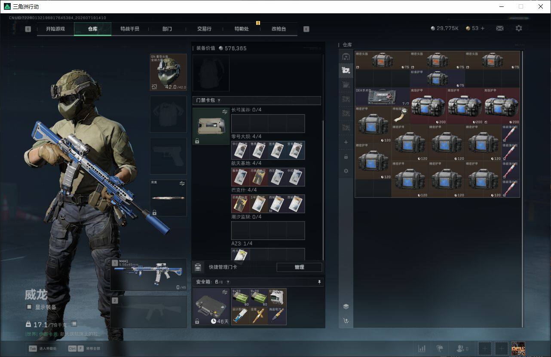Select first 高级护甲 kit valued 200
This screenshot has height=357, width=551.
point(428,106)
